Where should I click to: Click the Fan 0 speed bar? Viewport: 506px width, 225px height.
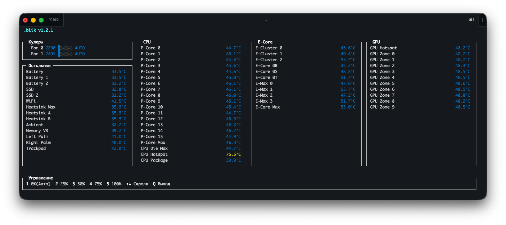65,48
